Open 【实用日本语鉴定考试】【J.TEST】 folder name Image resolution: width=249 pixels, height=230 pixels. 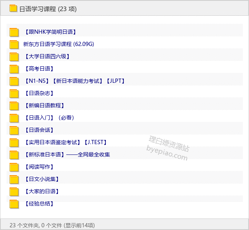pyautogui.click(x=66, y=142)
